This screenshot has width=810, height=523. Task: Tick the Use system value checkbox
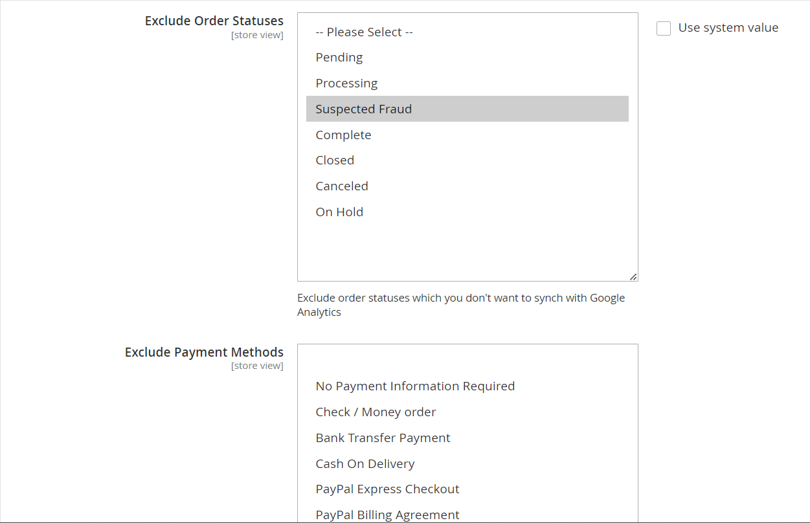point(664,28)
